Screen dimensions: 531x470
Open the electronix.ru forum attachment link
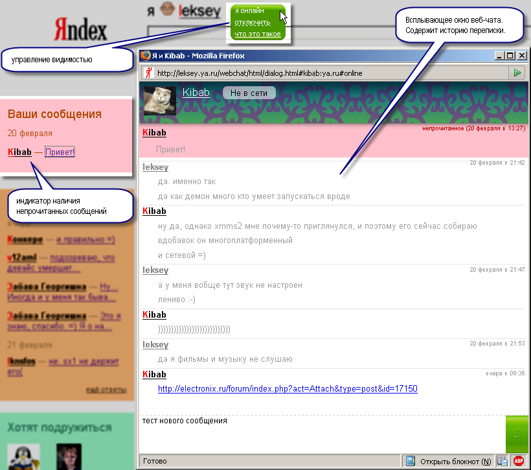click(288, 389)
